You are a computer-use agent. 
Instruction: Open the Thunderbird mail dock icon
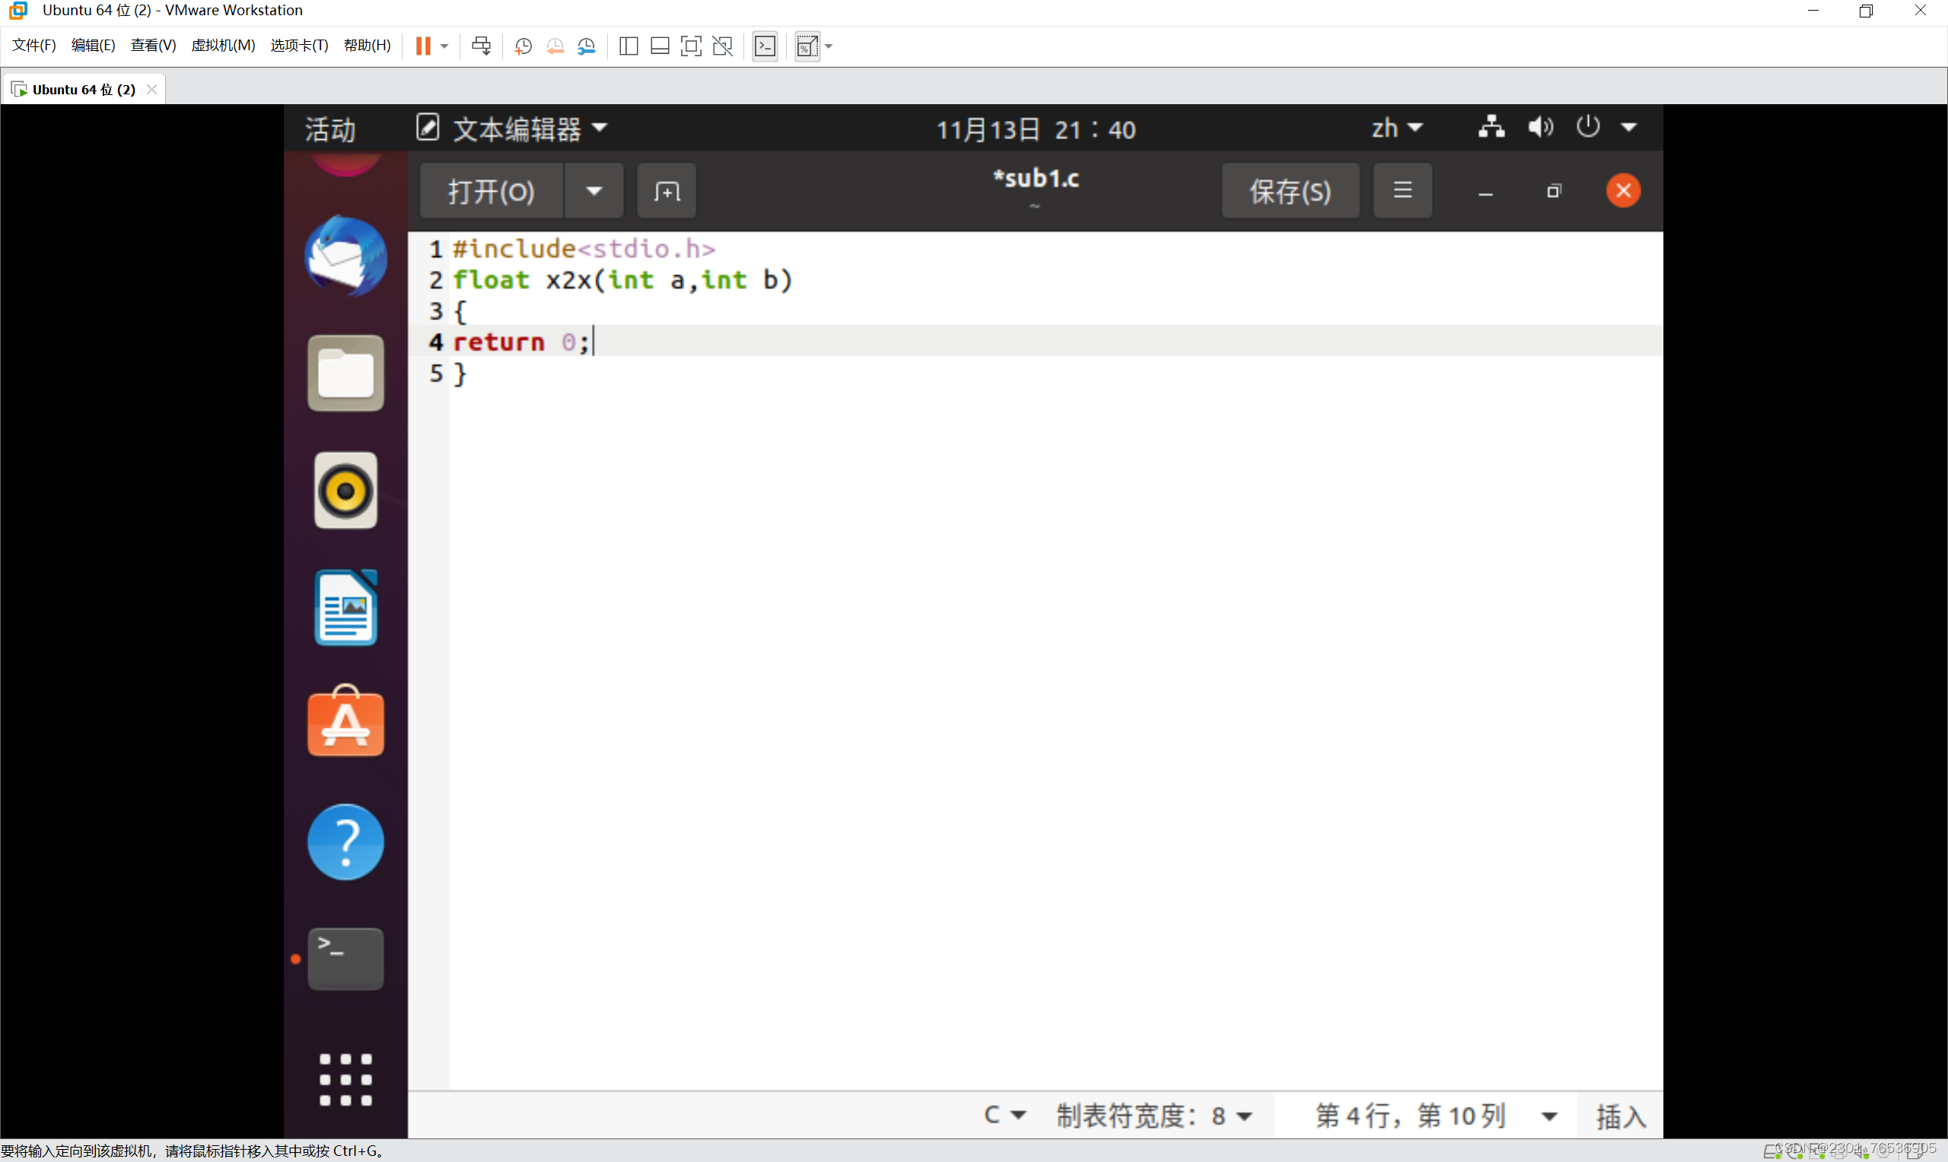pyautogui.click(x=345, y=256)
